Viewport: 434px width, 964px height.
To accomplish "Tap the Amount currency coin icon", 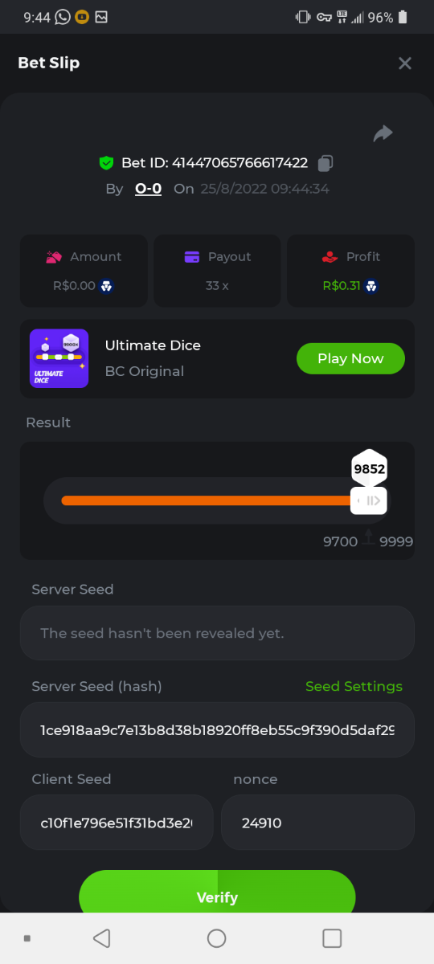I will pyautogui.click(x=106, y=285).
